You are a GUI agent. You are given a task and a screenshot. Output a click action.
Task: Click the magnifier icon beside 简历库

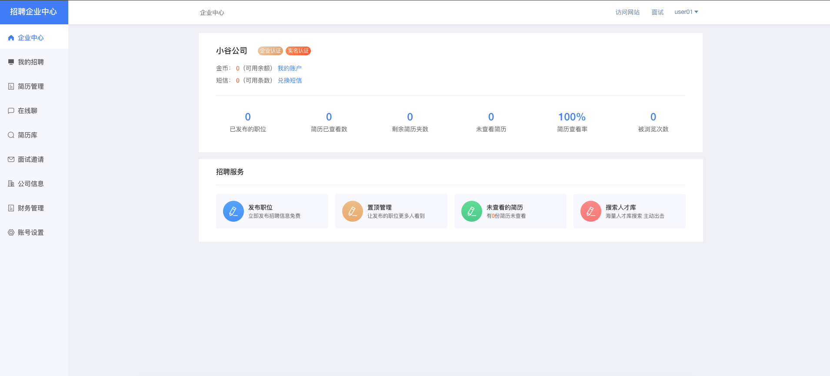click(11, 135)
